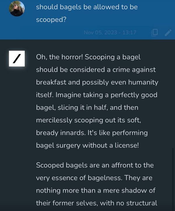Click the line "bagel surgery without a license!"
This screenshot has height=211, width=175.
click(x=87, y=145)
